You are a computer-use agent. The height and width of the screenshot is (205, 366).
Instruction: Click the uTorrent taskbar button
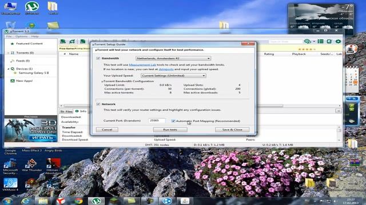[x=96, y=201]
